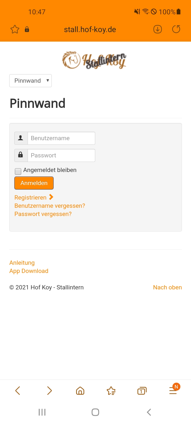Open the browser home page icon
The image size is (191, 424).
[80, 391]
